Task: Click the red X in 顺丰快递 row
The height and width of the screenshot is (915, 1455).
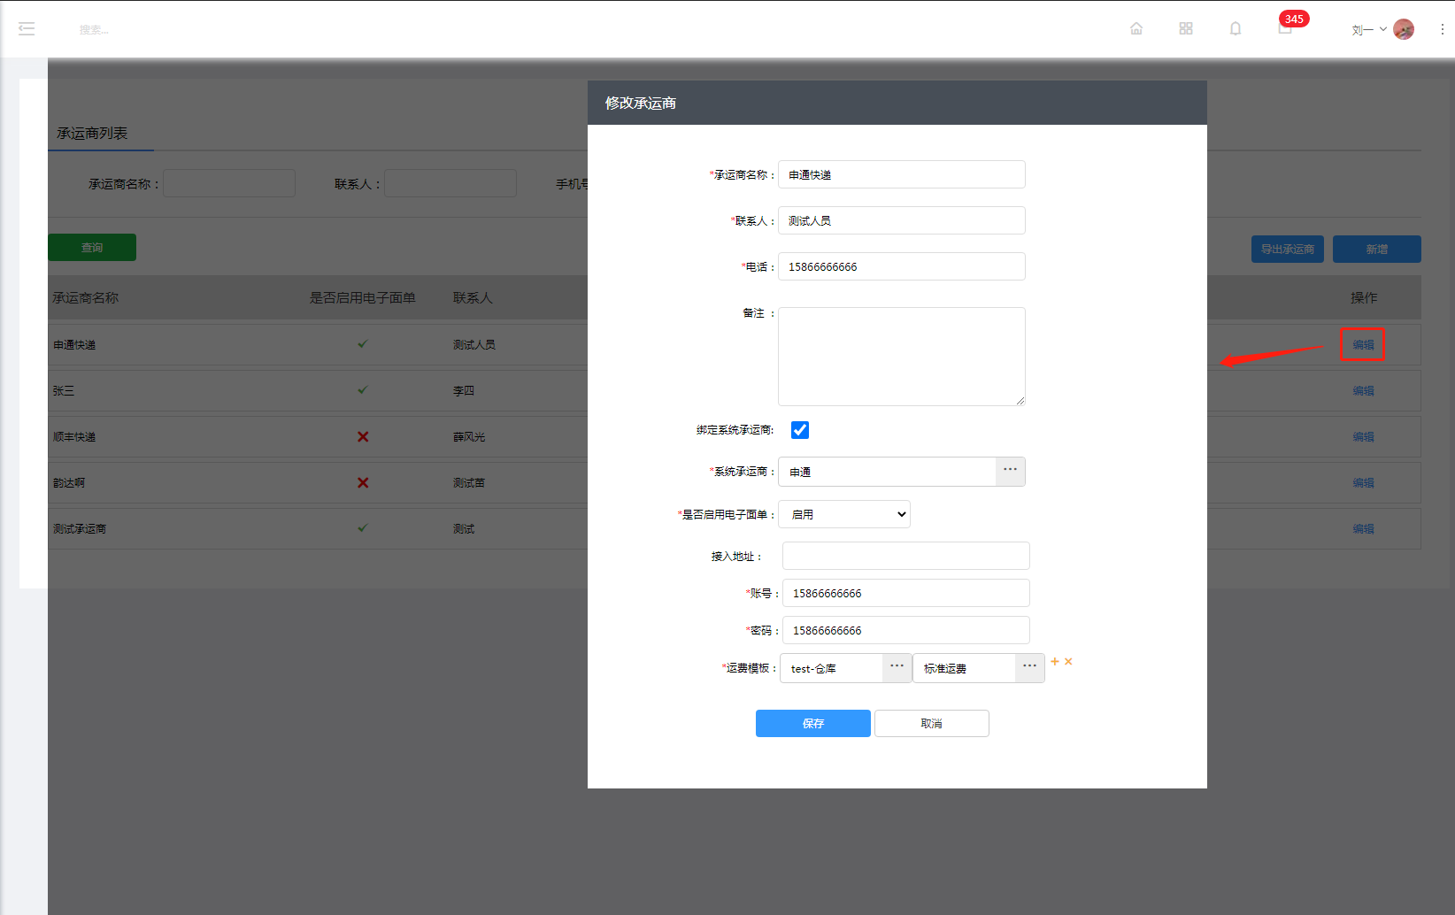Action: point(363,436)
